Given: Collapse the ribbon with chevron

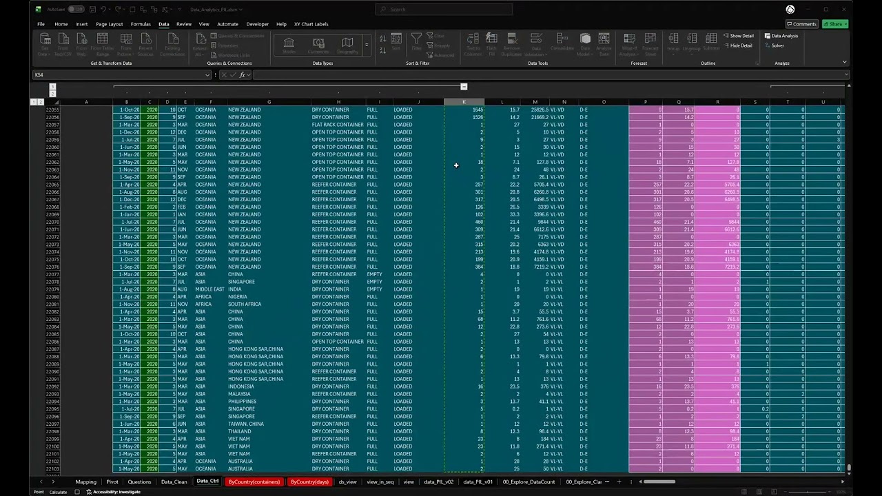Looking at the screenshot, I should tap(844, 63).
